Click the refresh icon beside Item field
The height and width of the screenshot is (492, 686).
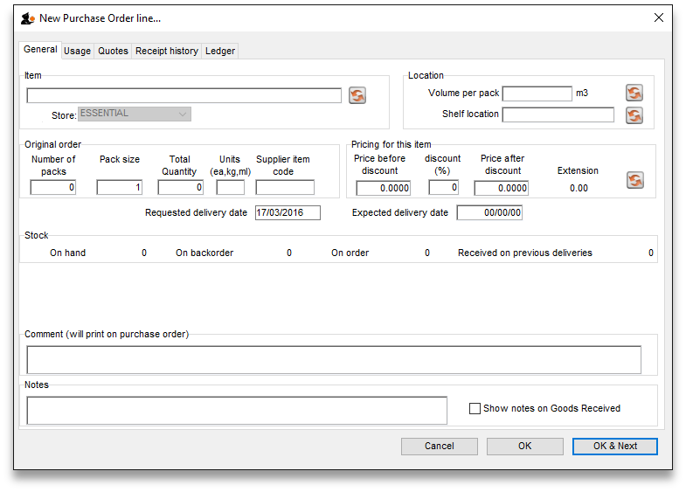[357, 95]
